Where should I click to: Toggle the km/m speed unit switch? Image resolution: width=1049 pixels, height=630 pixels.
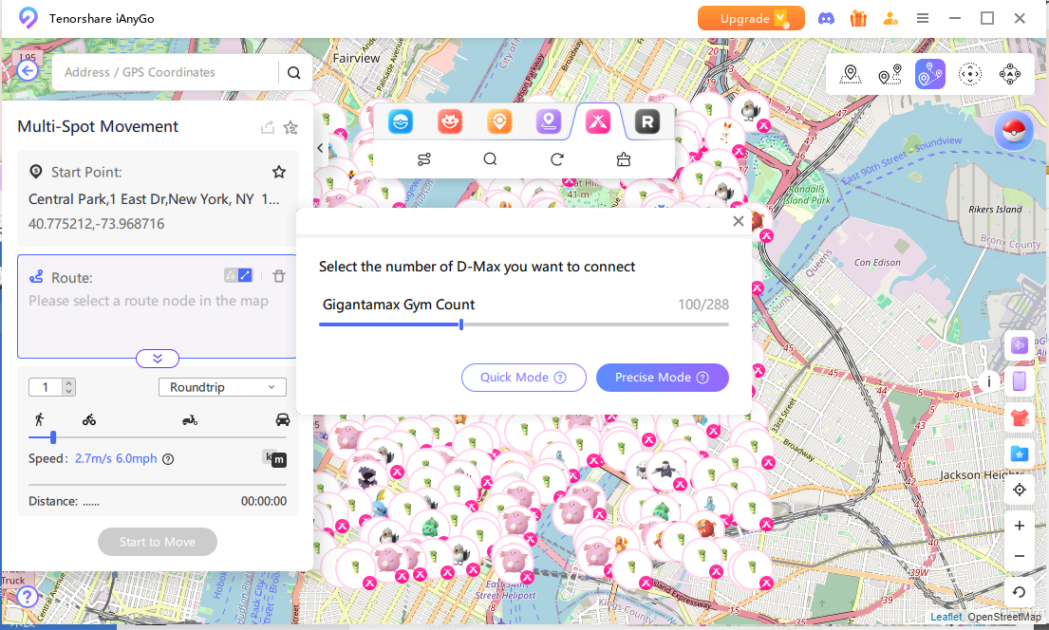point(274,458)
